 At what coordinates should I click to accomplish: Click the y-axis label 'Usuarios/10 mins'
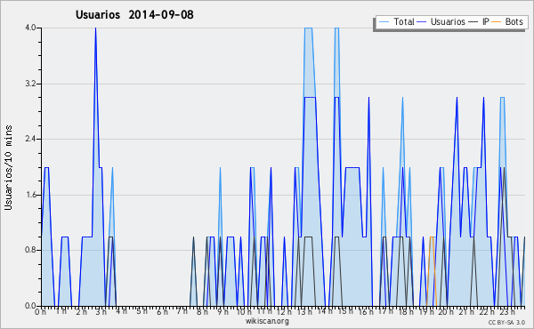tap(8, 168)
